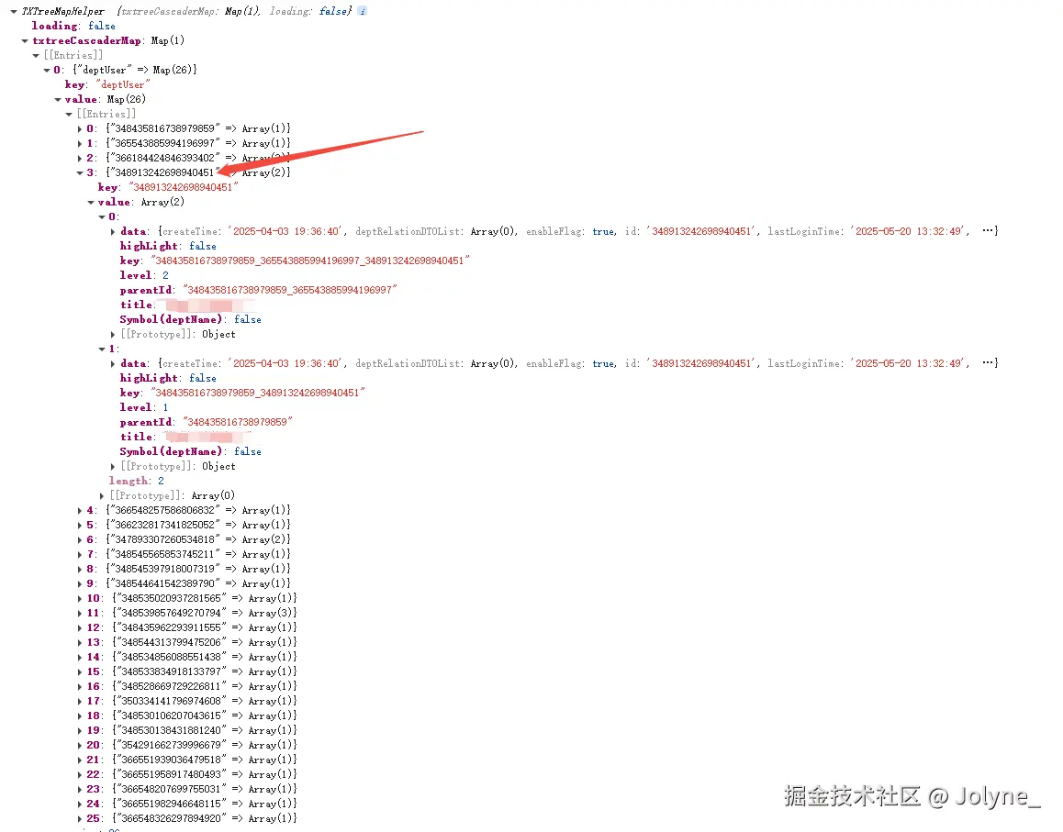Expand [[Prototype]]: Object under index 0
1063x832 pixels.
(x=113, y=334)
